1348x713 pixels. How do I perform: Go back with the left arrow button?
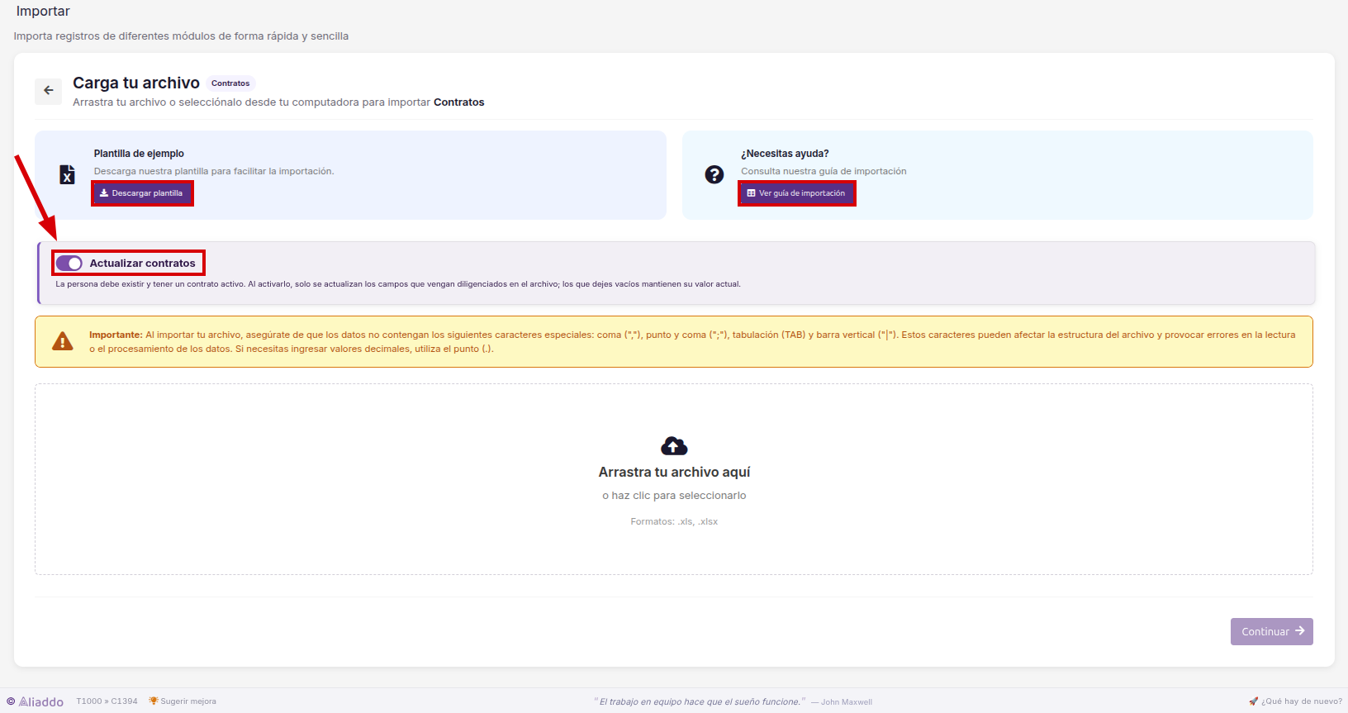coord(48,91)
